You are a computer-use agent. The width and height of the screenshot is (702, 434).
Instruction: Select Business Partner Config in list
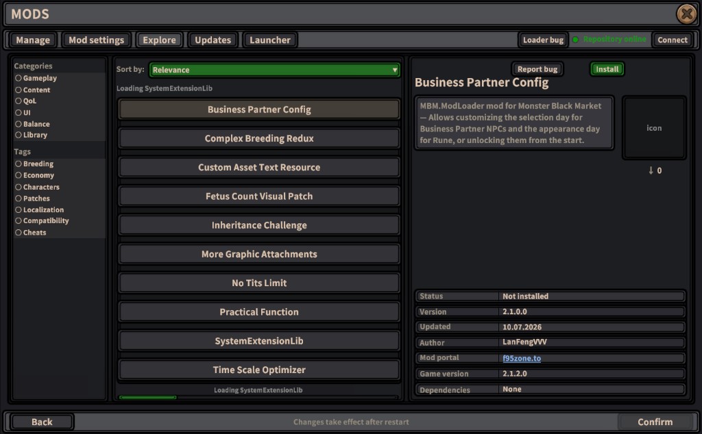259,110
